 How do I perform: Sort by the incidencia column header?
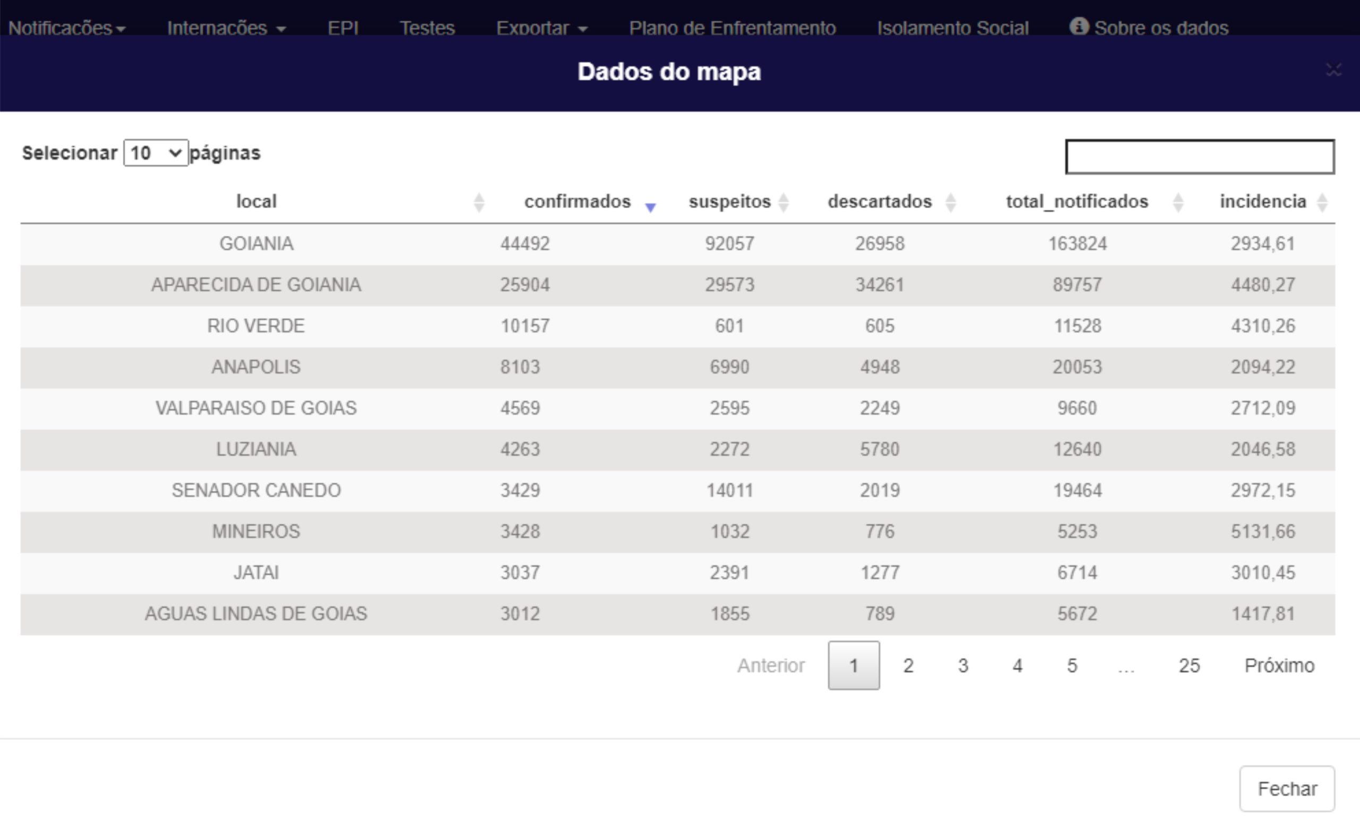point(1263,202)
